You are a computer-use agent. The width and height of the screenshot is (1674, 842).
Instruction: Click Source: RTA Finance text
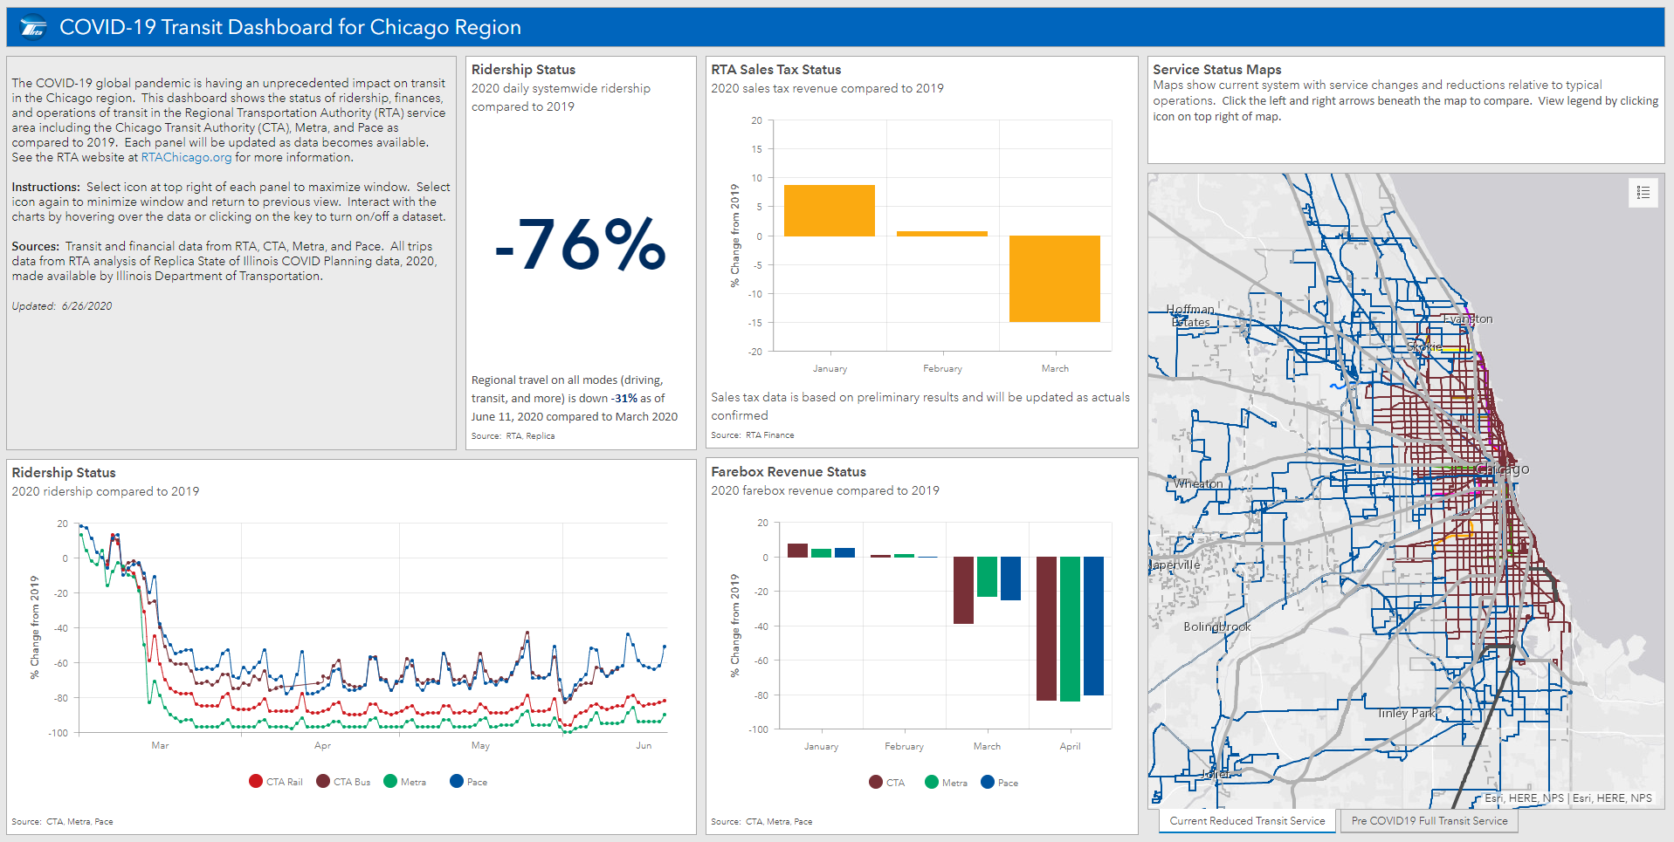[x=752, y=435]
